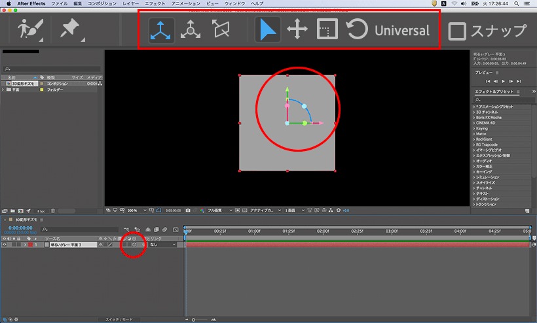The image size is (537, 323).
Task: Play the preview
Action: [503, 81]
